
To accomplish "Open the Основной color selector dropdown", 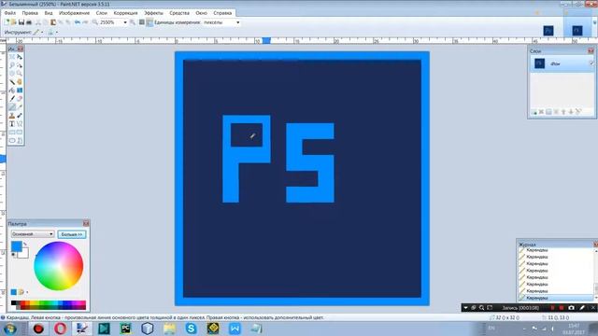I will pyautogui.click(x=33, y=234).
